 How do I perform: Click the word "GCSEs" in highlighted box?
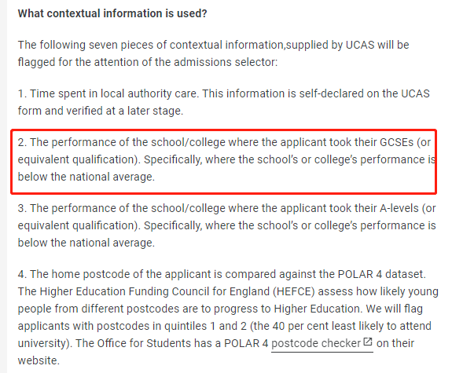[x=397, y=142]
